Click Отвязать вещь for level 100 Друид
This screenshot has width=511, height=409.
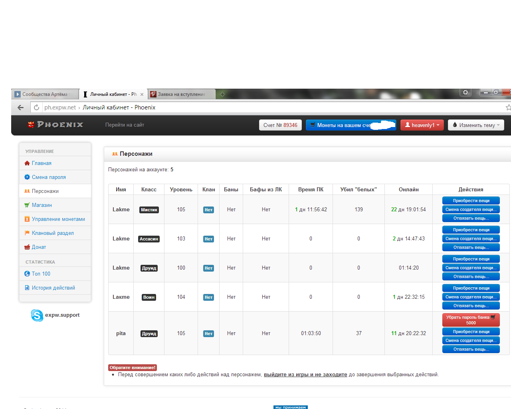[471, 276]
